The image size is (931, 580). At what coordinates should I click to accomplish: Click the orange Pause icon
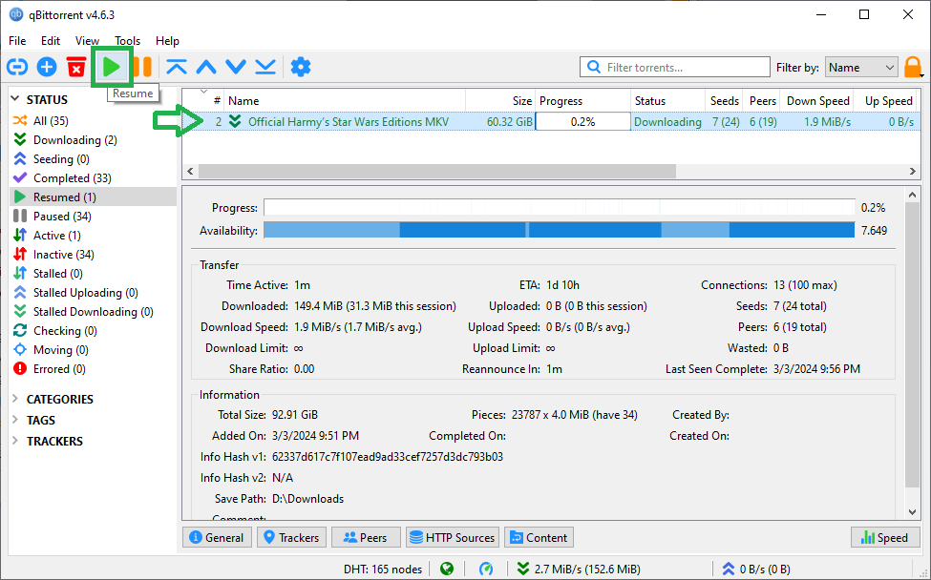click(x=142, y=67)
